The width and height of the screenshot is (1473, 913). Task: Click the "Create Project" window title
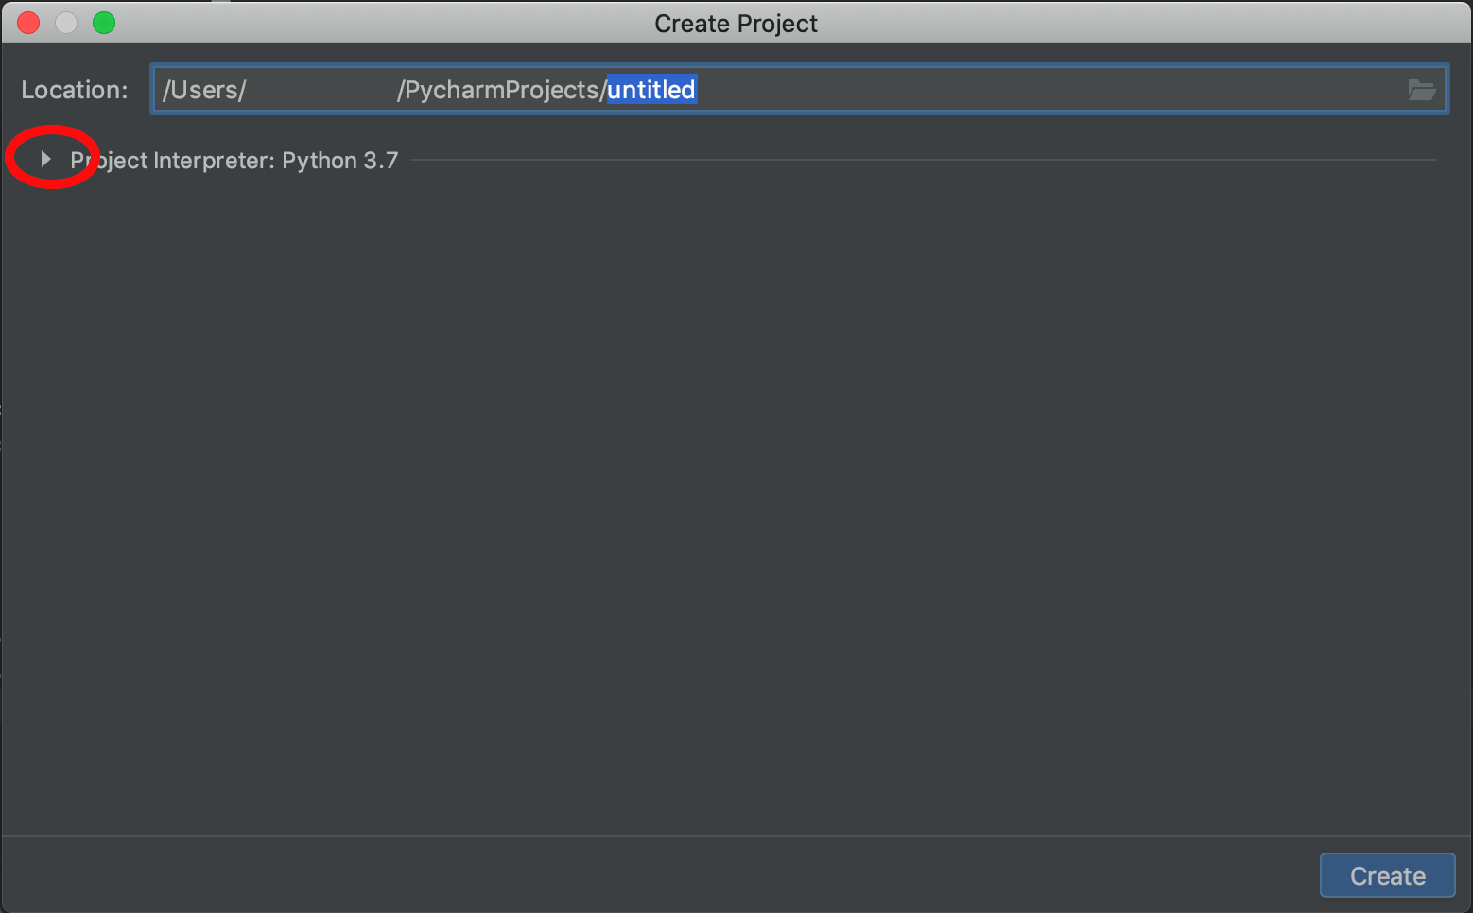(x=736, y=24)
